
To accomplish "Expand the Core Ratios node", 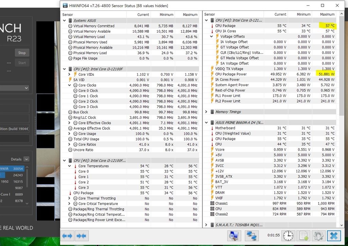I will (x=69, y=144).
